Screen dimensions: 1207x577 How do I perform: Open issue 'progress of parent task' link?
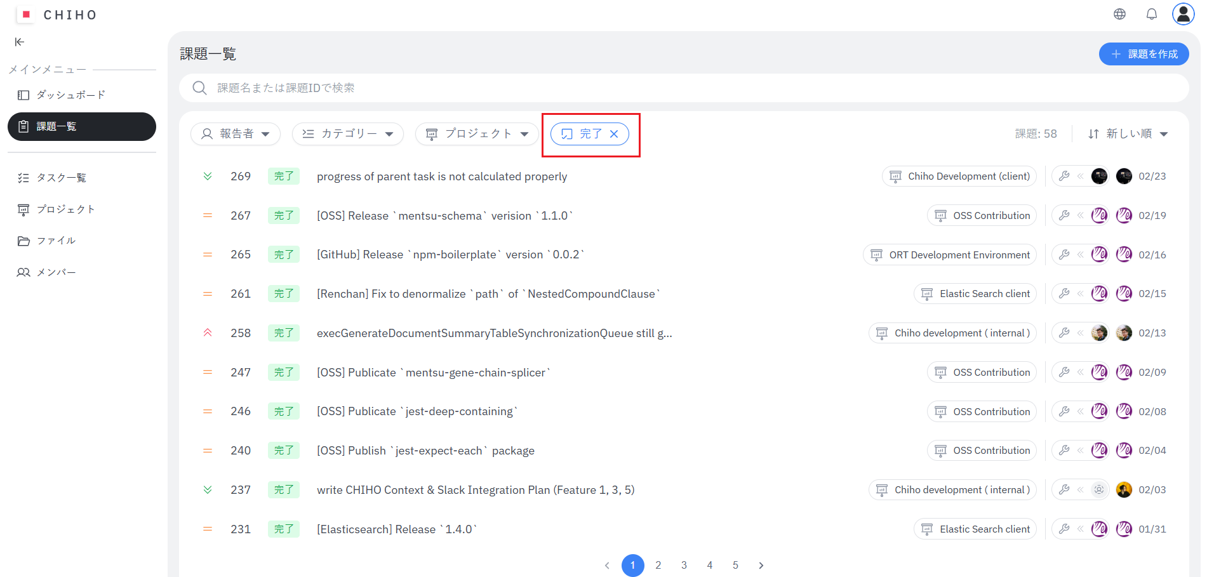441,176
